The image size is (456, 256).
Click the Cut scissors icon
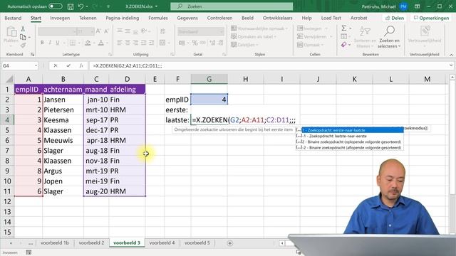click(23, 28)
